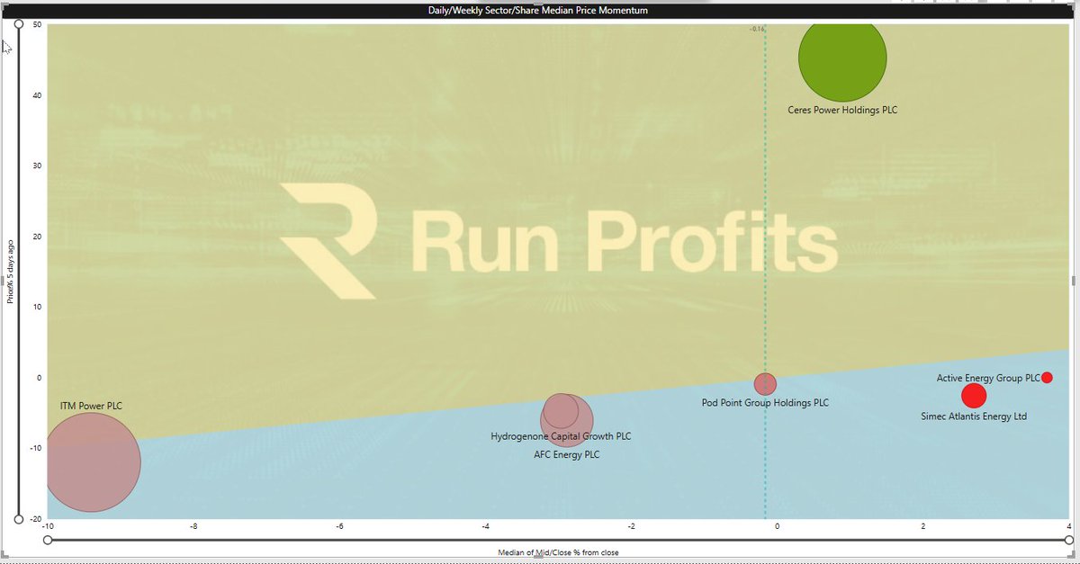This screenshot has width=1080, height=564.
Task: Select the Simec Atlantis Energy red bubble
Action: tap(974, 396)
